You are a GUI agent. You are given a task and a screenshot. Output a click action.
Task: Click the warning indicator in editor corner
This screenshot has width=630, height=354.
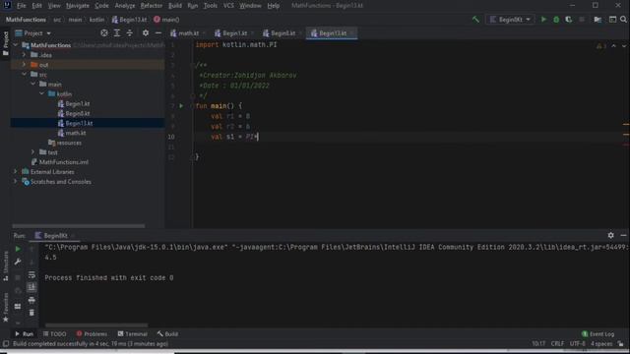click(x=601, y=46)
